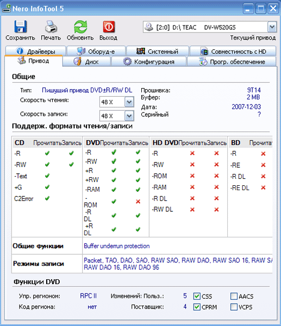Click the Выход red power icon
Viewport: 281px width, 326px height.
coord(109,27)
